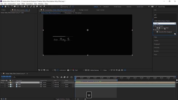
Task: Select the Selection arrow tool
Action: click(x=3, y=7)
